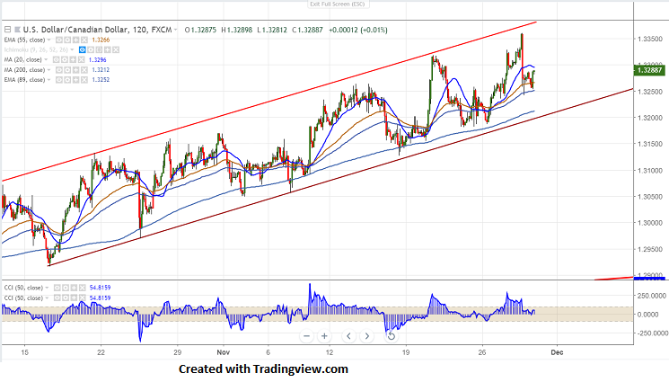This screenshot has width=669, height=382.
Task: Expand the Ichimoku (9, 26, 52, 26) dropdown
Action: pyautogui.click(x=72, y=49)
